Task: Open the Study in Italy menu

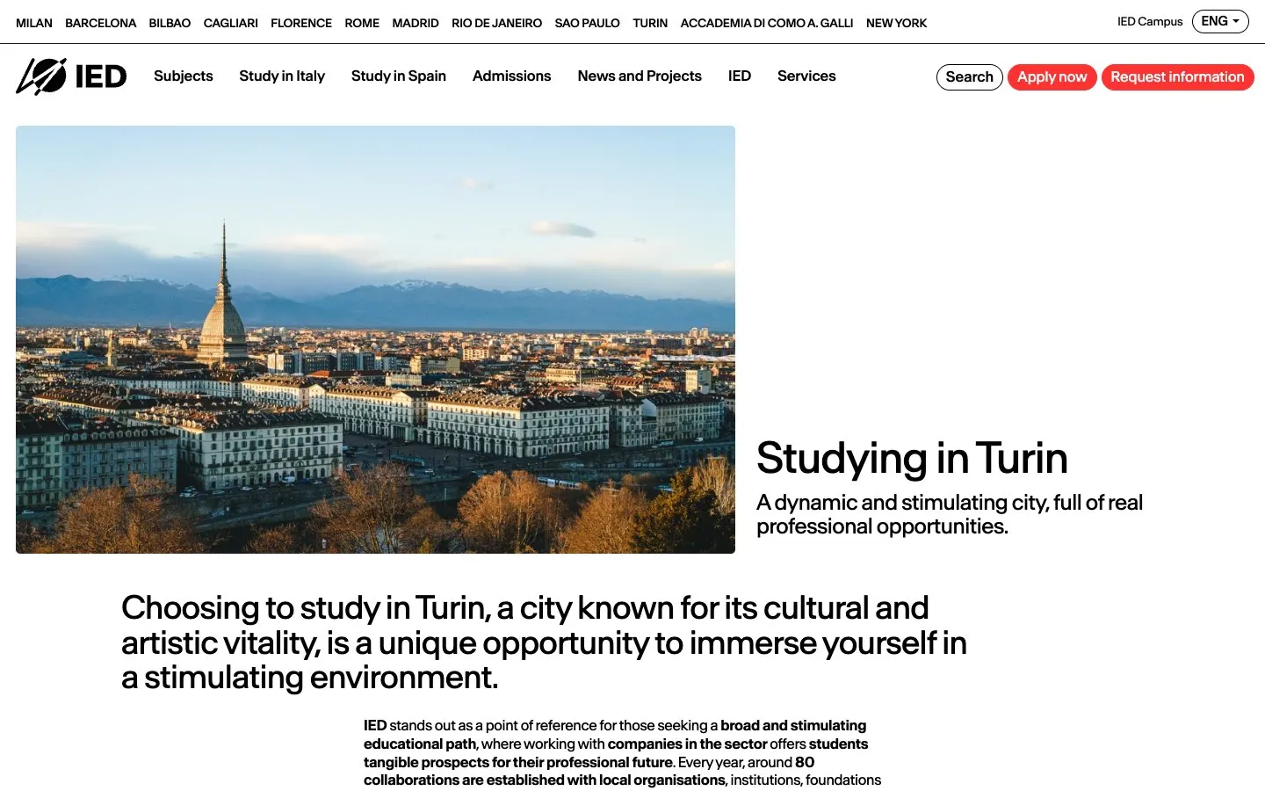Action: (x=282, y=76)
